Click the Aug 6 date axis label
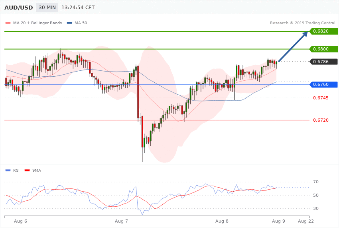Viewport: 339px width, 229px height. (20, 221)
